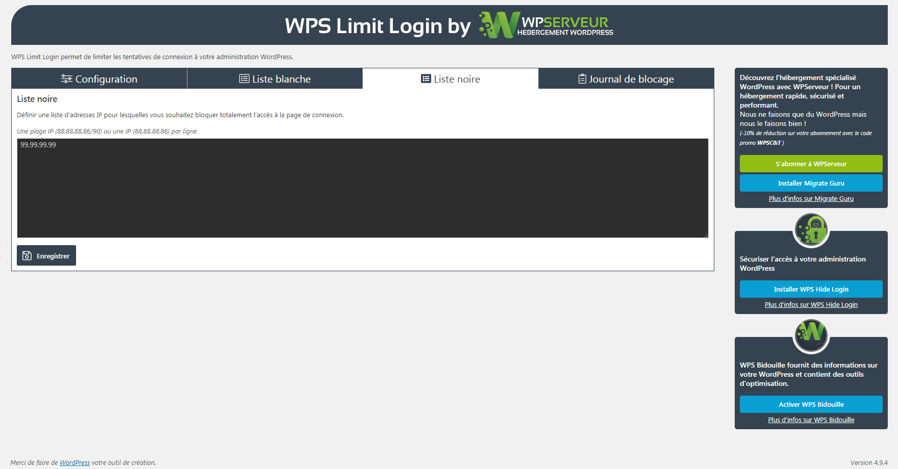Image resolution: width=898 pixels, height=469 pixels.
Task: Click the WPS Hide Login padlock icon
Action: click(x=811, y=229)
